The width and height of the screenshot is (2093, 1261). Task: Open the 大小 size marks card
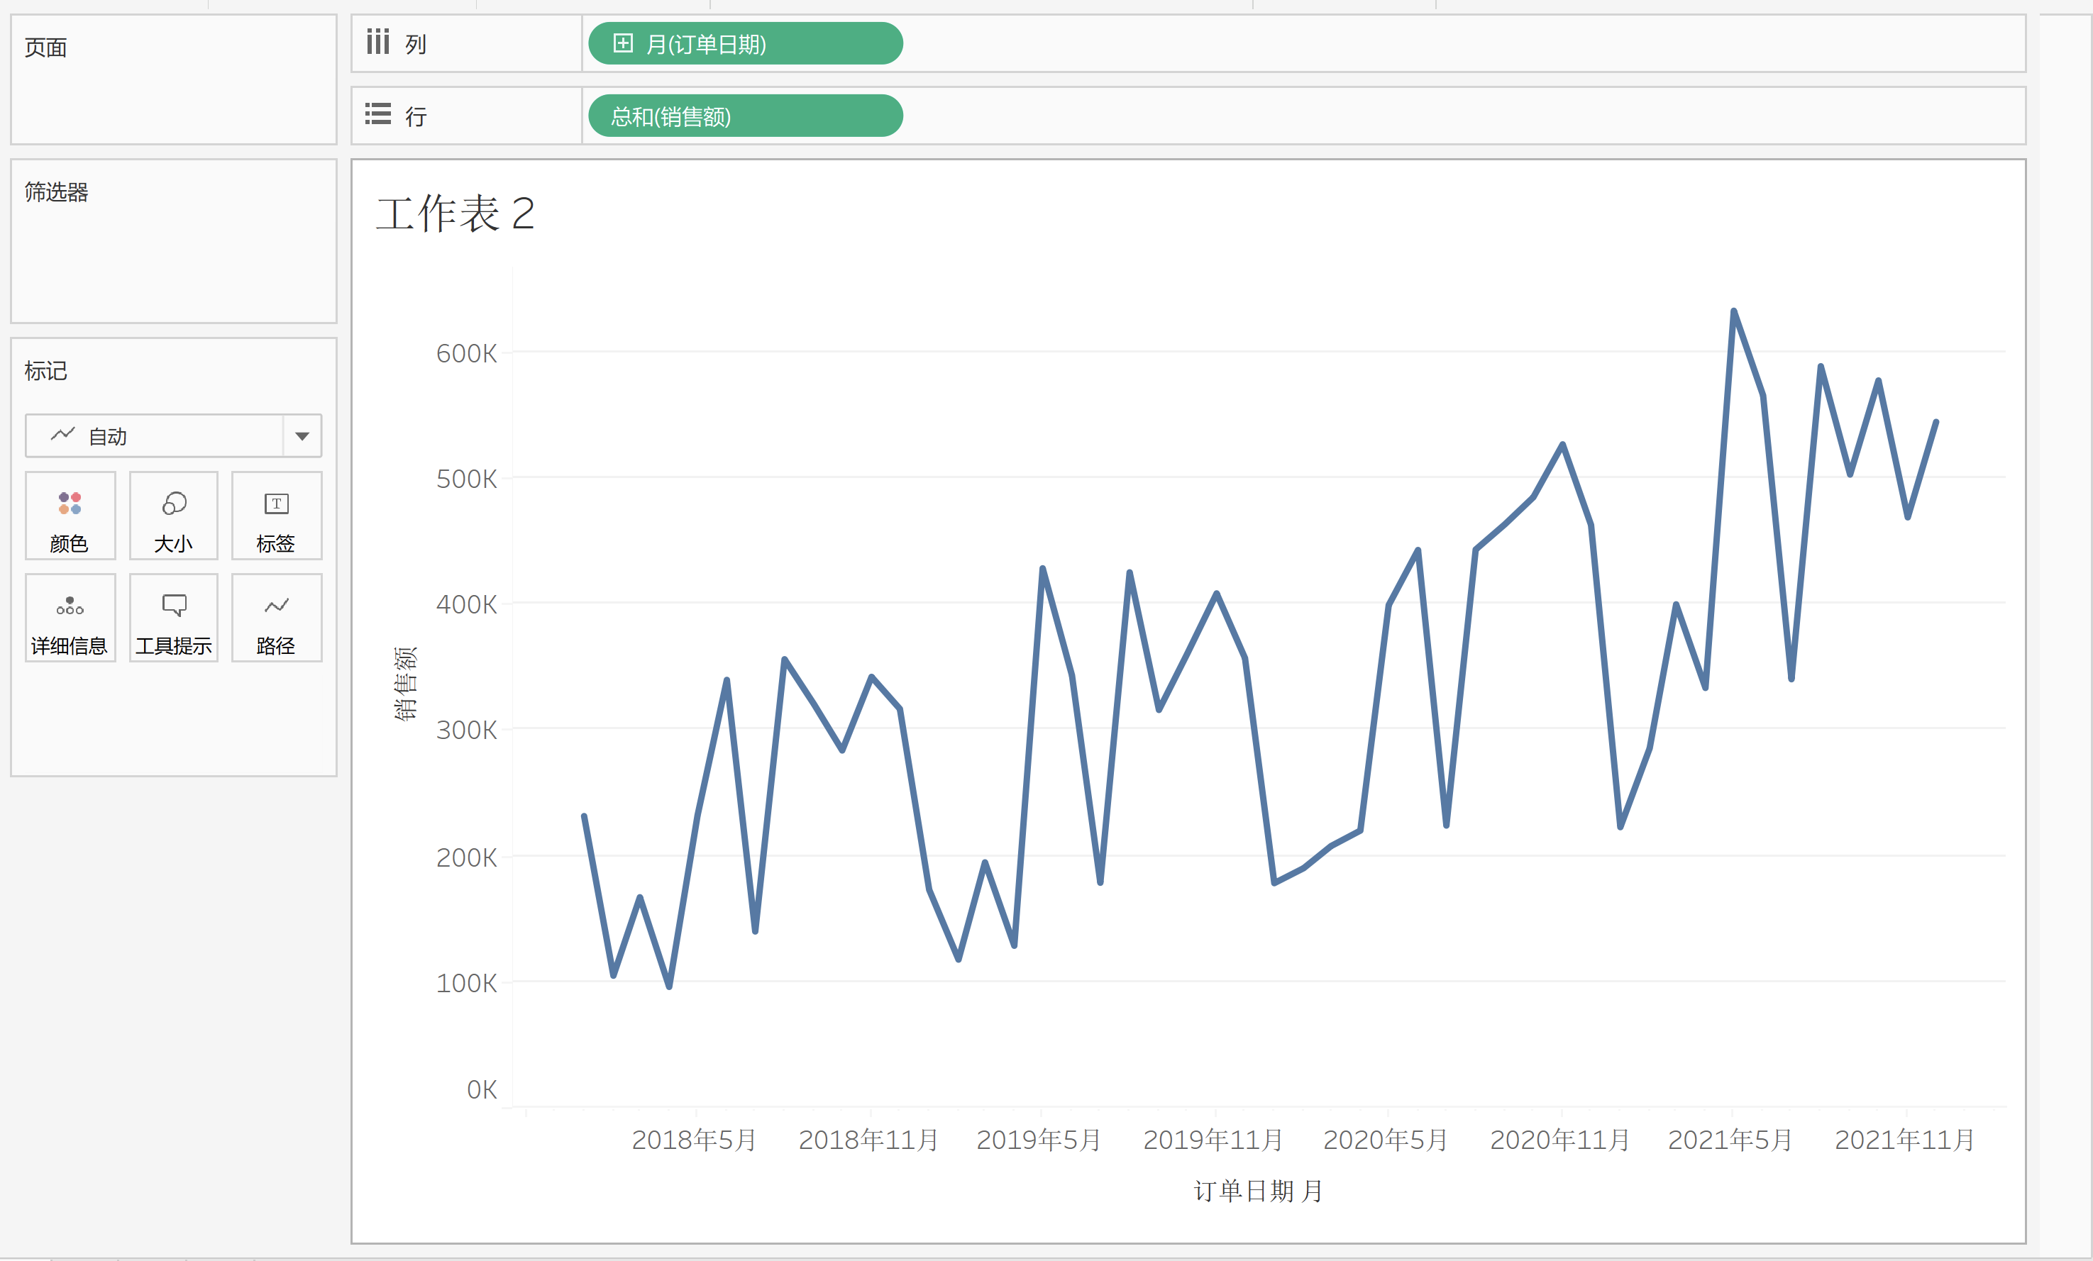pos(173,516)
